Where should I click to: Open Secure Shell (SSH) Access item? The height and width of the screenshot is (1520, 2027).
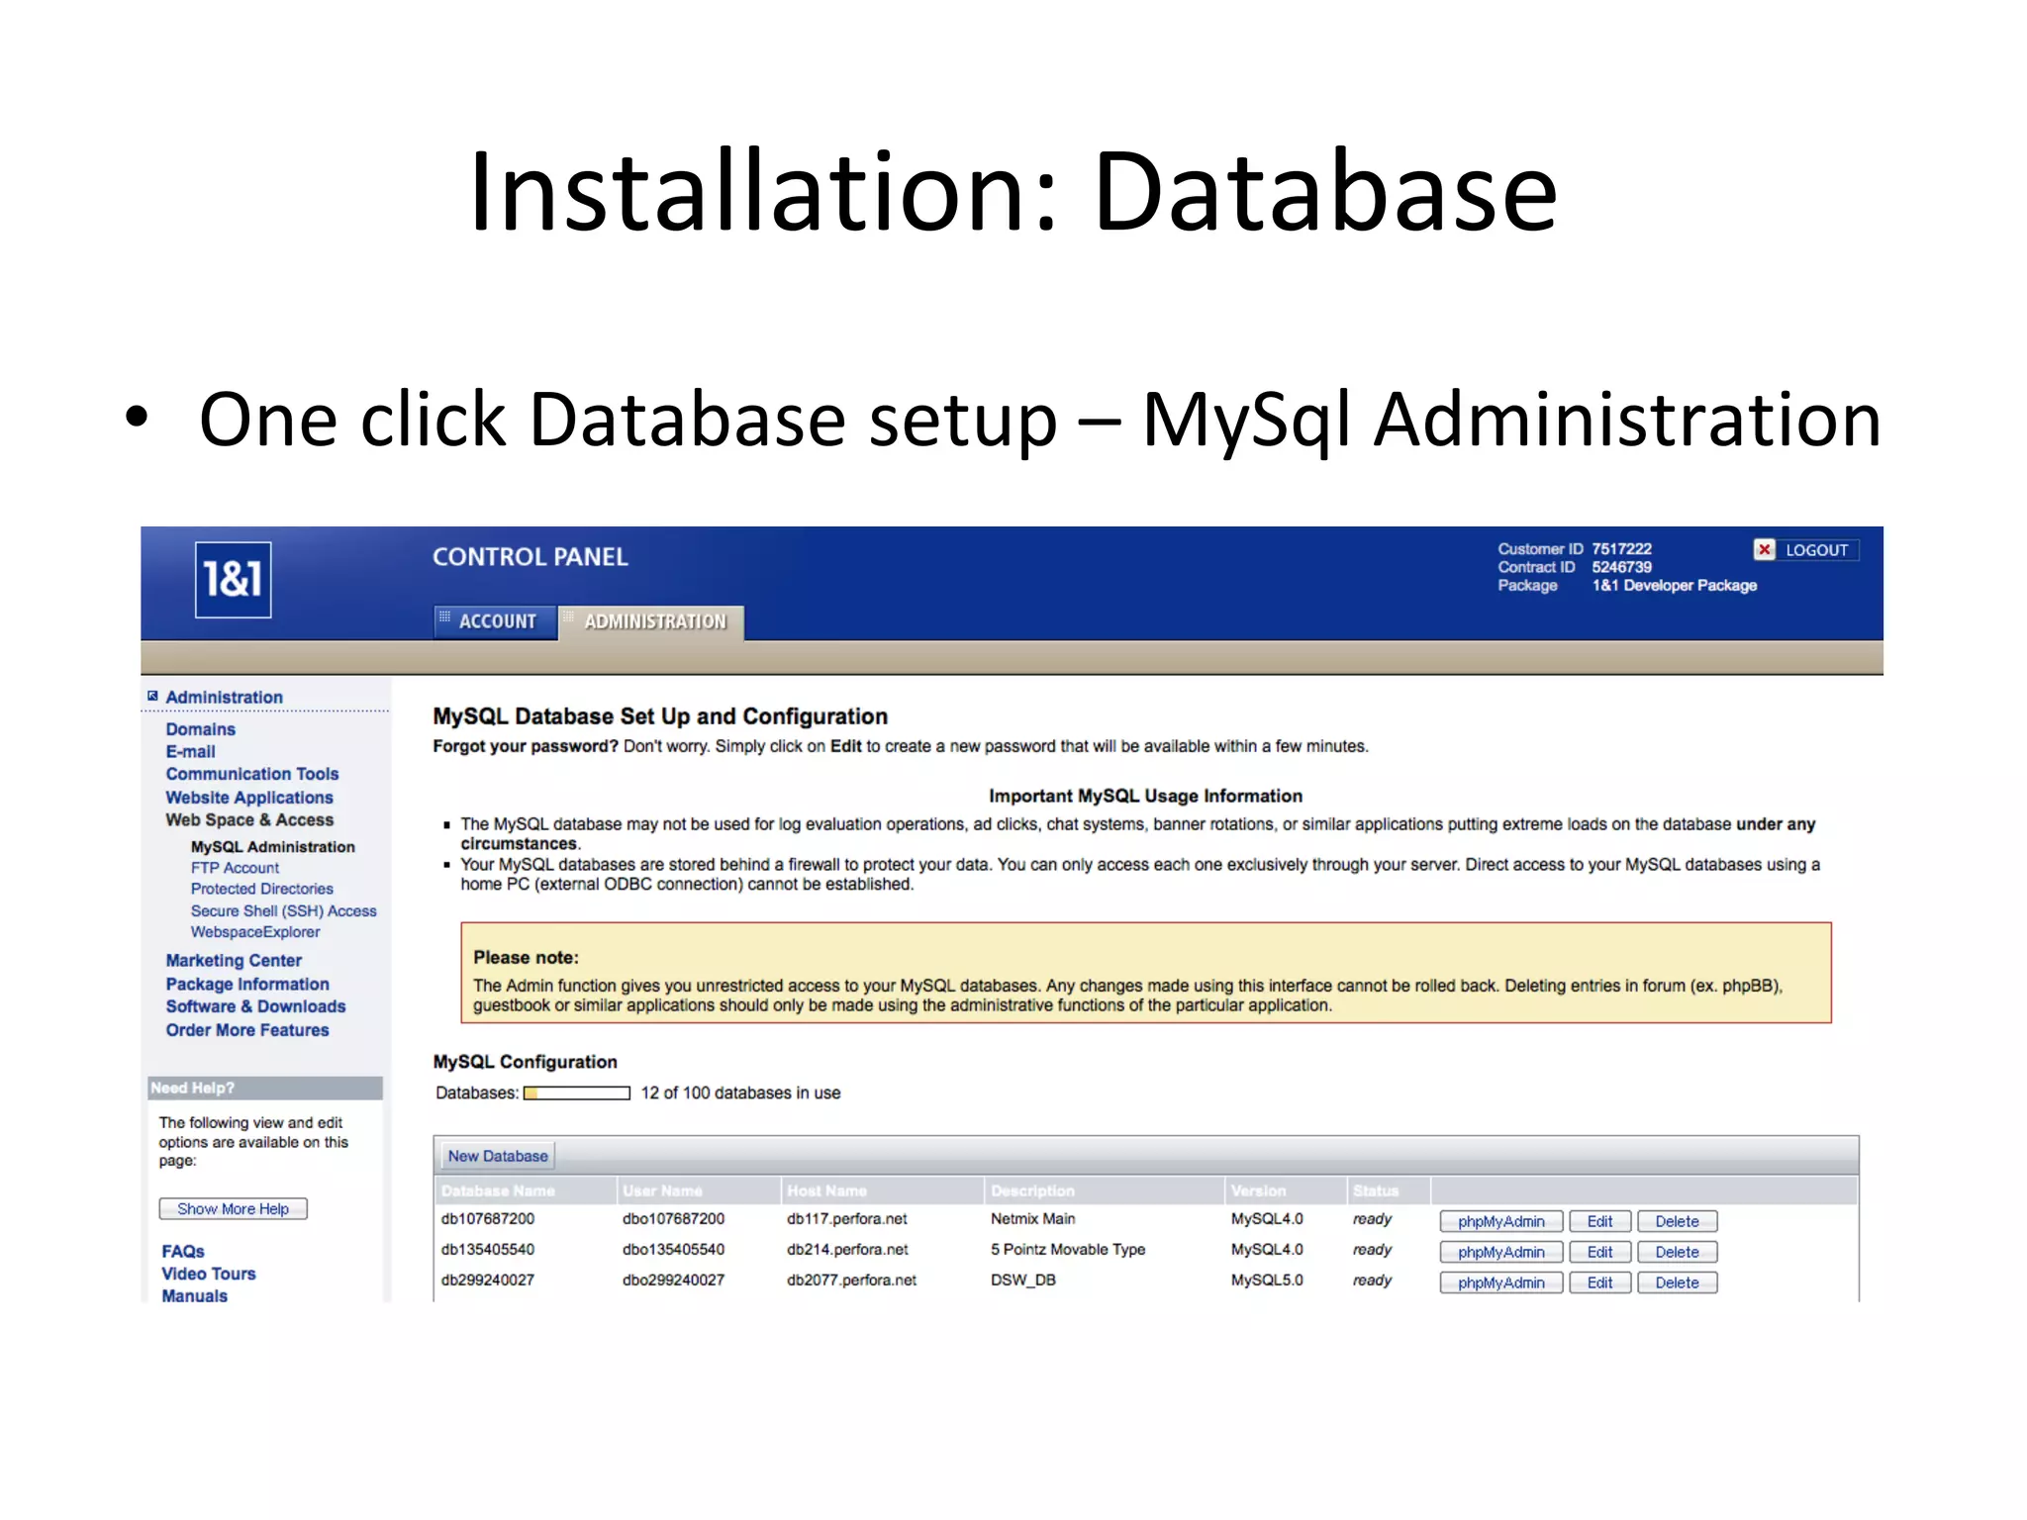(x=283, y=910)
